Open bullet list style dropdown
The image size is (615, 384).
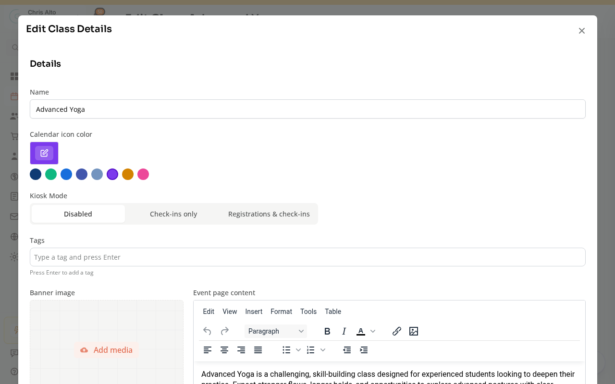(x=298, y=350)
